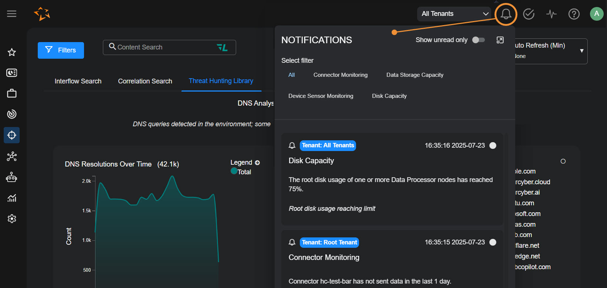Click the notifications bell icon
Image resolution: width=607 pixels, height=288 pixels.
tap(506, 14)
